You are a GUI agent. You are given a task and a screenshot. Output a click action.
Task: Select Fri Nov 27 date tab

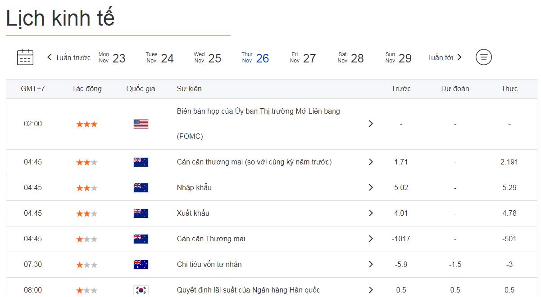click(x=303, y=58)
